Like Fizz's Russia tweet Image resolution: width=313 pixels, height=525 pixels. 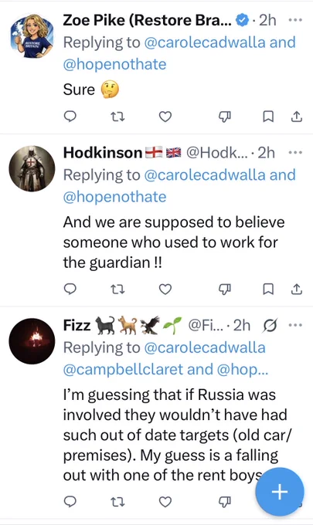pos(165,501)
